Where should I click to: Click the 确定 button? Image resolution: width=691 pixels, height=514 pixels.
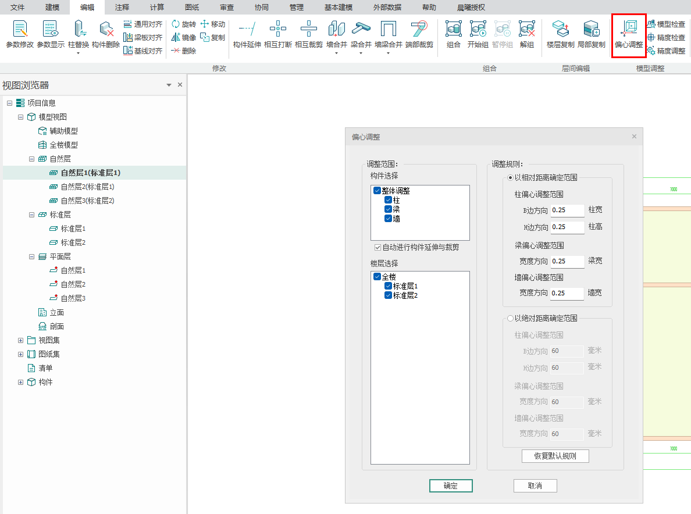coord(450,486)
